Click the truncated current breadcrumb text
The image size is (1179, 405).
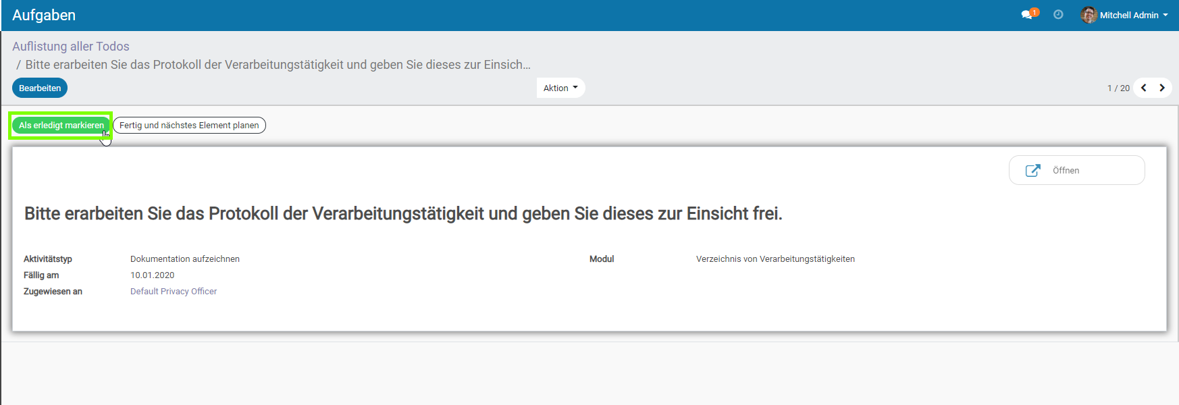pyautogui.click(x=278, y=65)
